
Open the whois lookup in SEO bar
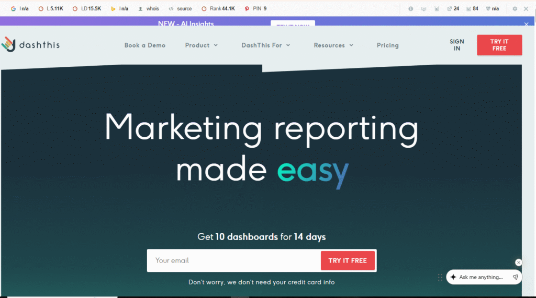point(149,9)
